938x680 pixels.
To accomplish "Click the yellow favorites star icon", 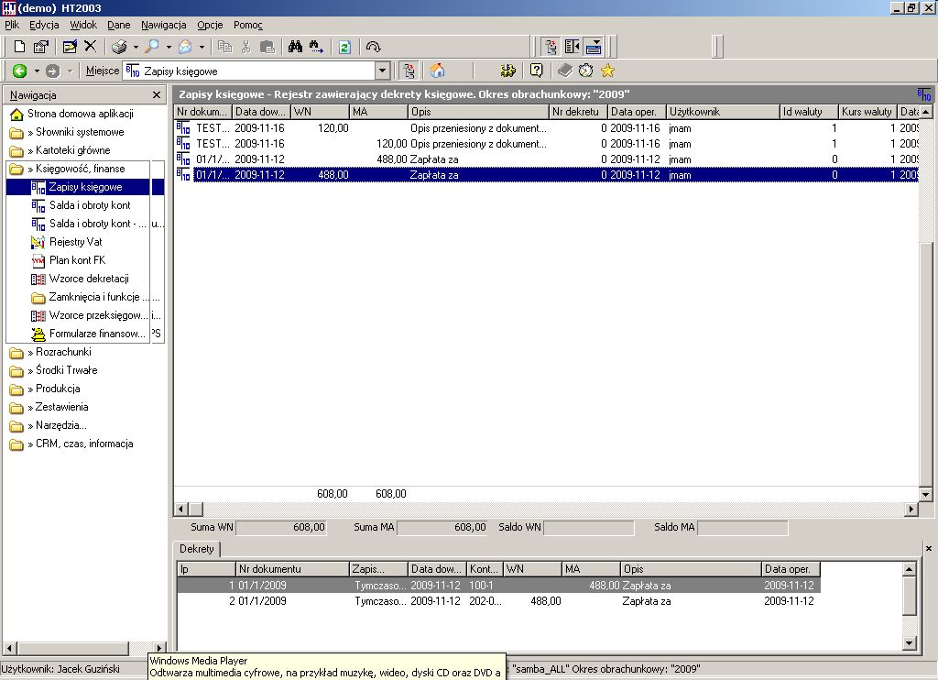I will pos(608,71).
